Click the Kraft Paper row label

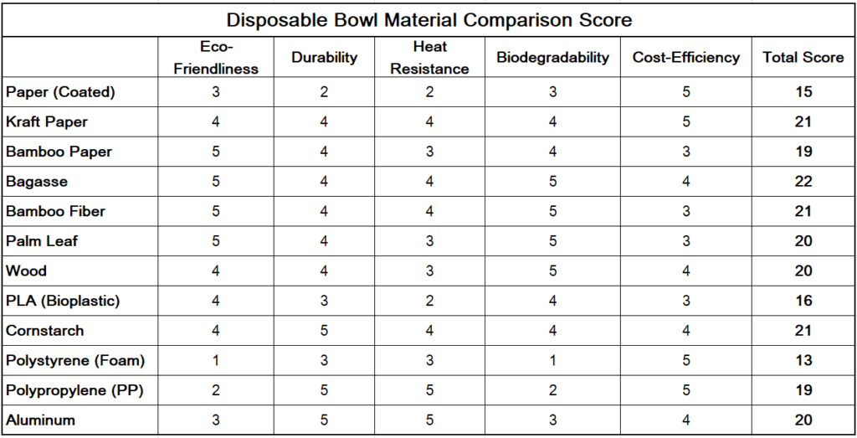[47, 122]
